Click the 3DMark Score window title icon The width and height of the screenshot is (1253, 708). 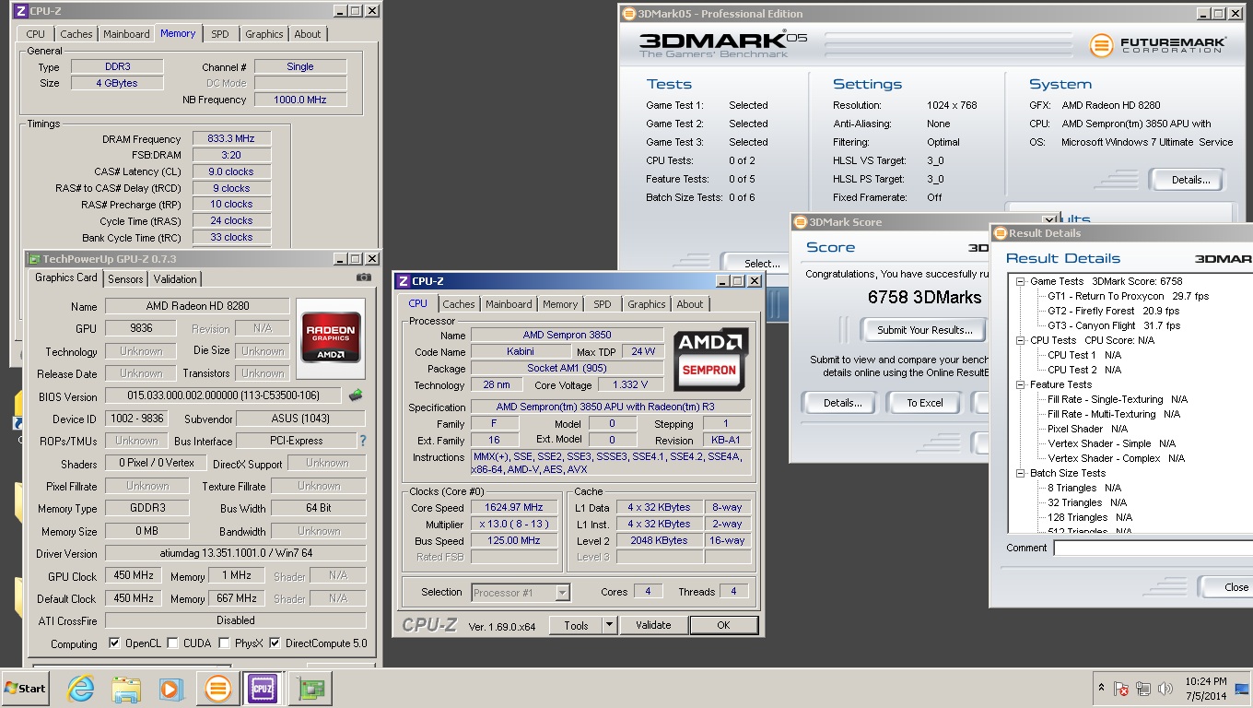tap(800, 221)
